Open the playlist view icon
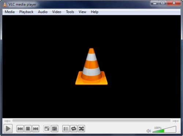The image size is (183, 136). pos(66,129)
